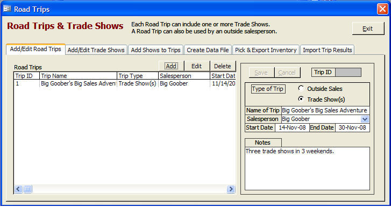Click scroll right arrow of trips list
The width and height of the screenshot is (391, 207).
231,189
